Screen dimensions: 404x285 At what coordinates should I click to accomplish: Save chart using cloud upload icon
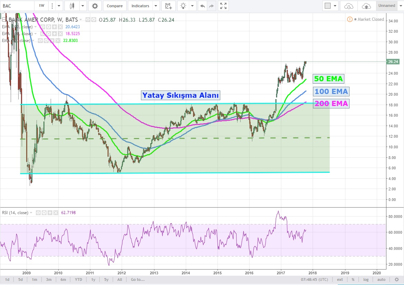367,6
